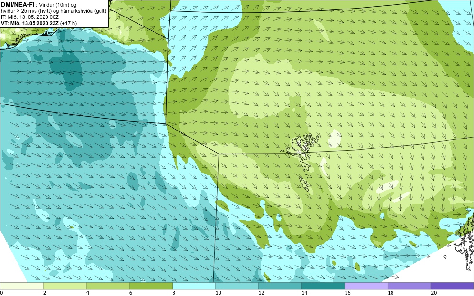Click the '(+17 h)' forecast offset text

click(x=69, y=23)
